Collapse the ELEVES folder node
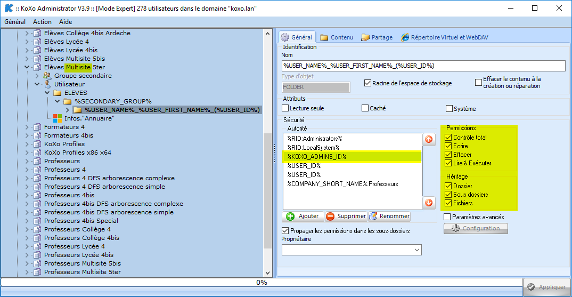This screenshot has height=297, width=572. [47, 93]
